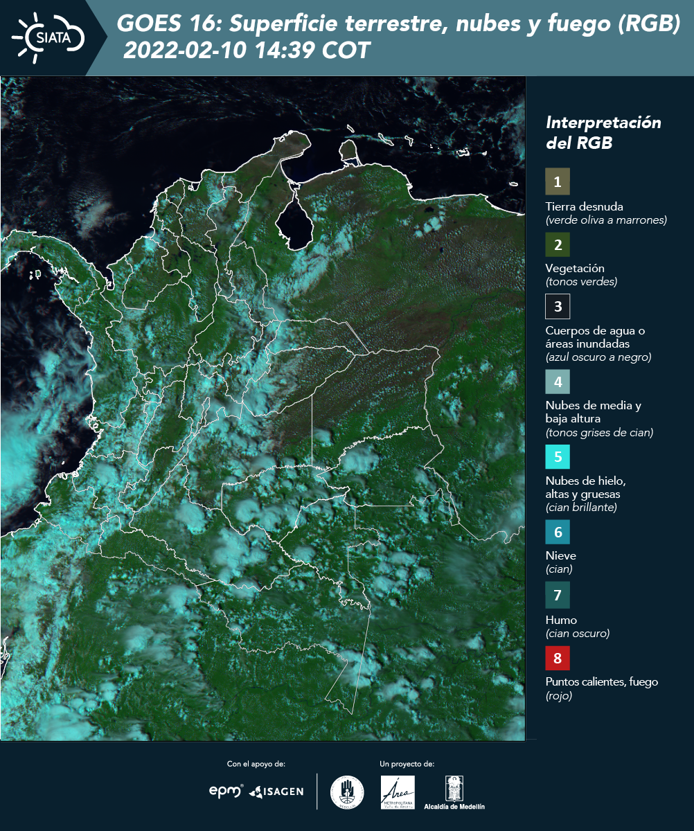694x831 pixels.
Task: Click the 'Vegetación' label
Action: [x=575, y=268]
